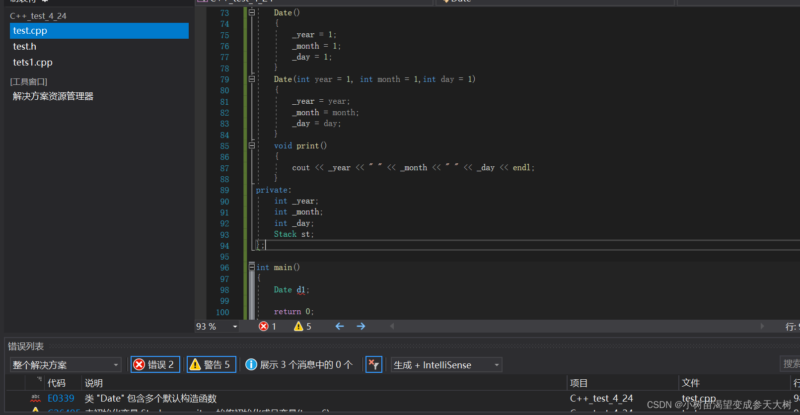Click 'Stack st;' on line 93
The width and height of the screenshot is (800, 415).
click(x=293, y=234)
